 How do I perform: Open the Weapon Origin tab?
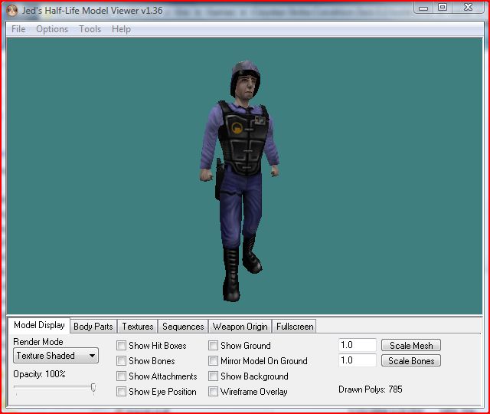pos(240,327)
